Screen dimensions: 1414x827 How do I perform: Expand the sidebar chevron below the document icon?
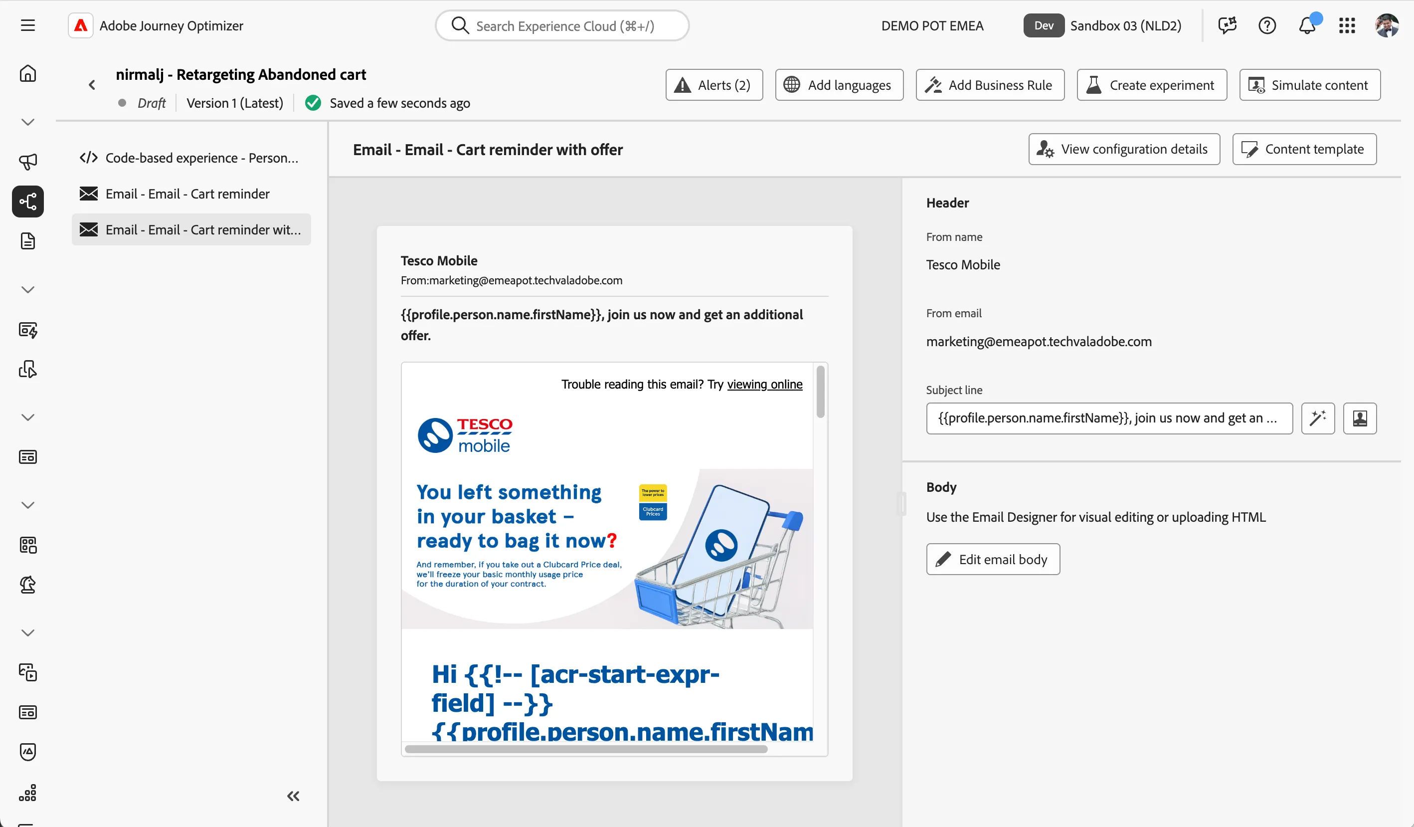pyautogui.click(x=27, y=290)
